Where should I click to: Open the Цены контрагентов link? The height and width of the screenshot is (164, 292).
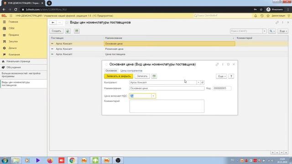(x=131, y=71)
